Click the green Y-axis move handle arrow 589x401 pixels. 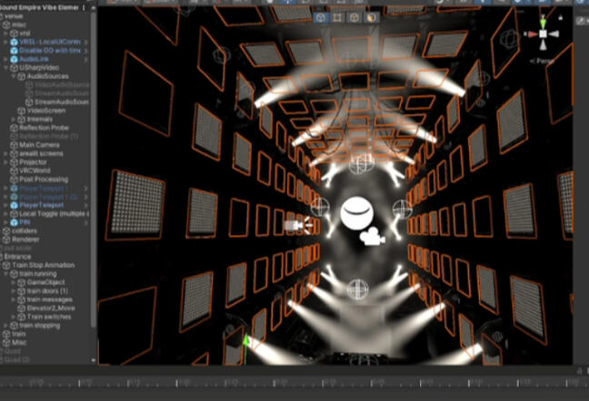(x=246, y=340)
